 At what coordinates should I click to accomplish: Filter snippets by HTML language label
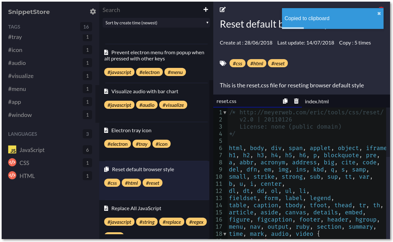[x=27, y=176]
